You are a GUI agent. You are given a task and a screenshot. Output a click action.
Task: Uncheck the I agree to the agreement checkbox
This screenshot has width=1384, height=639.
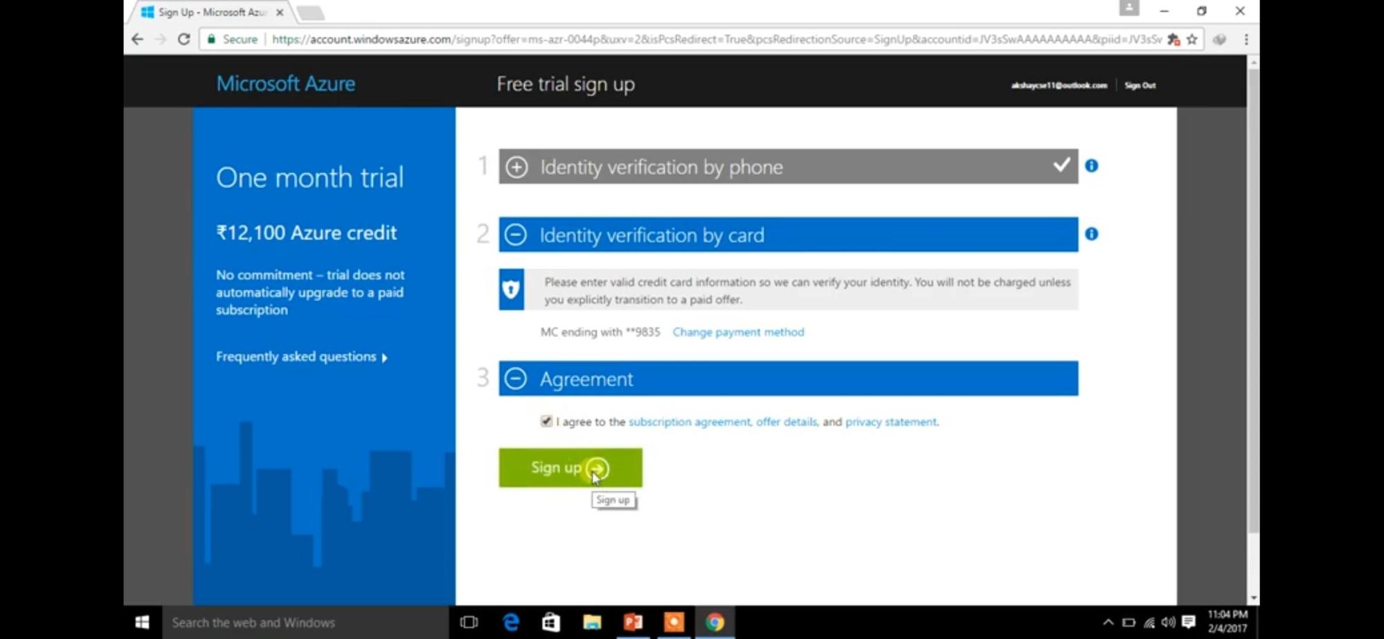click(x=546, y=421)
